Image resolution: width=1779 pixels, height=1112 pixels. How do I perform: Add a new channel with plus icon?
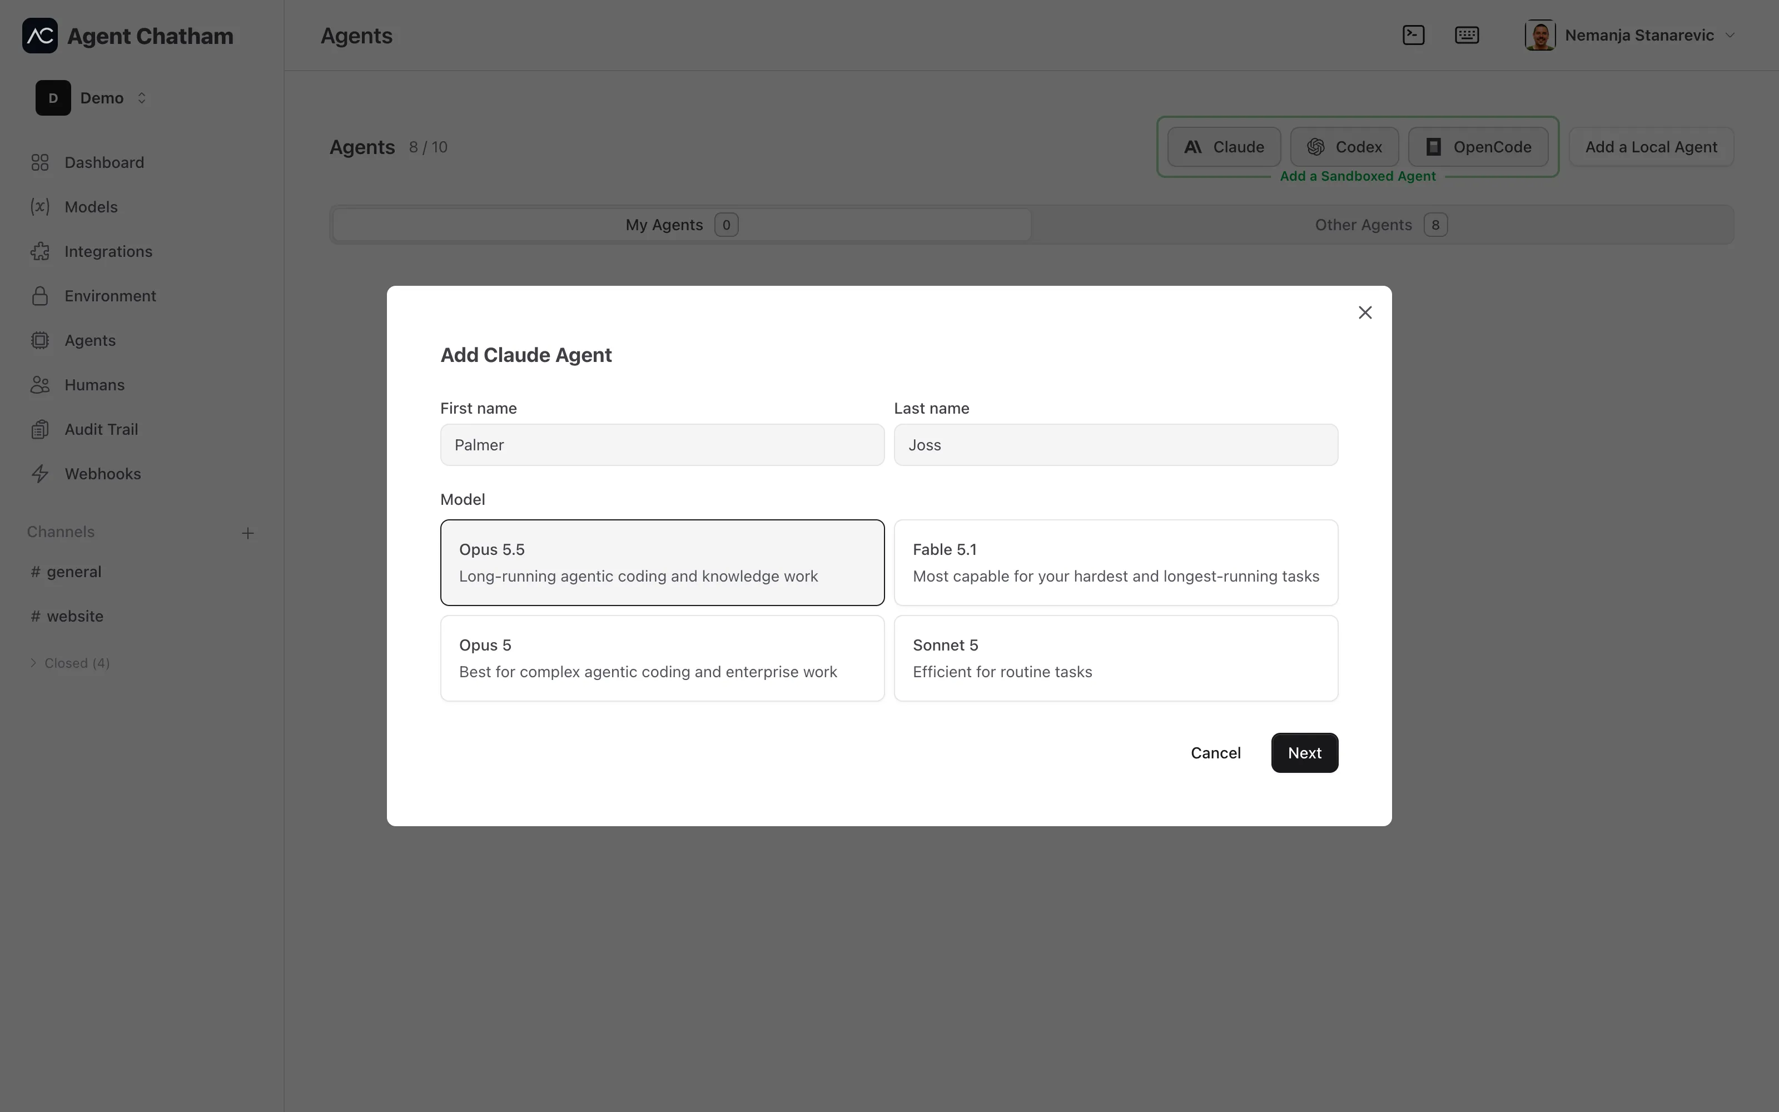coord(248,533)
